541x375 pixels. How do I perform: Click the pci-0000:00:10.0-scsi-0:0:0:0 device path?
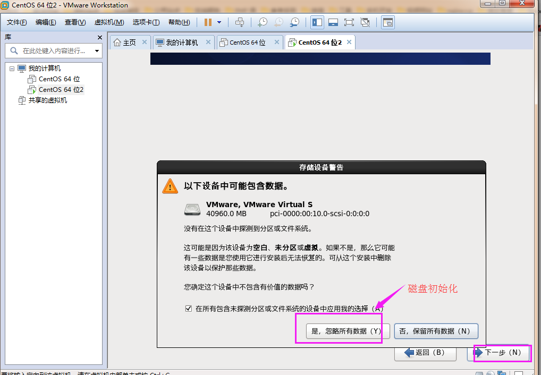click(x=319, y=214)
